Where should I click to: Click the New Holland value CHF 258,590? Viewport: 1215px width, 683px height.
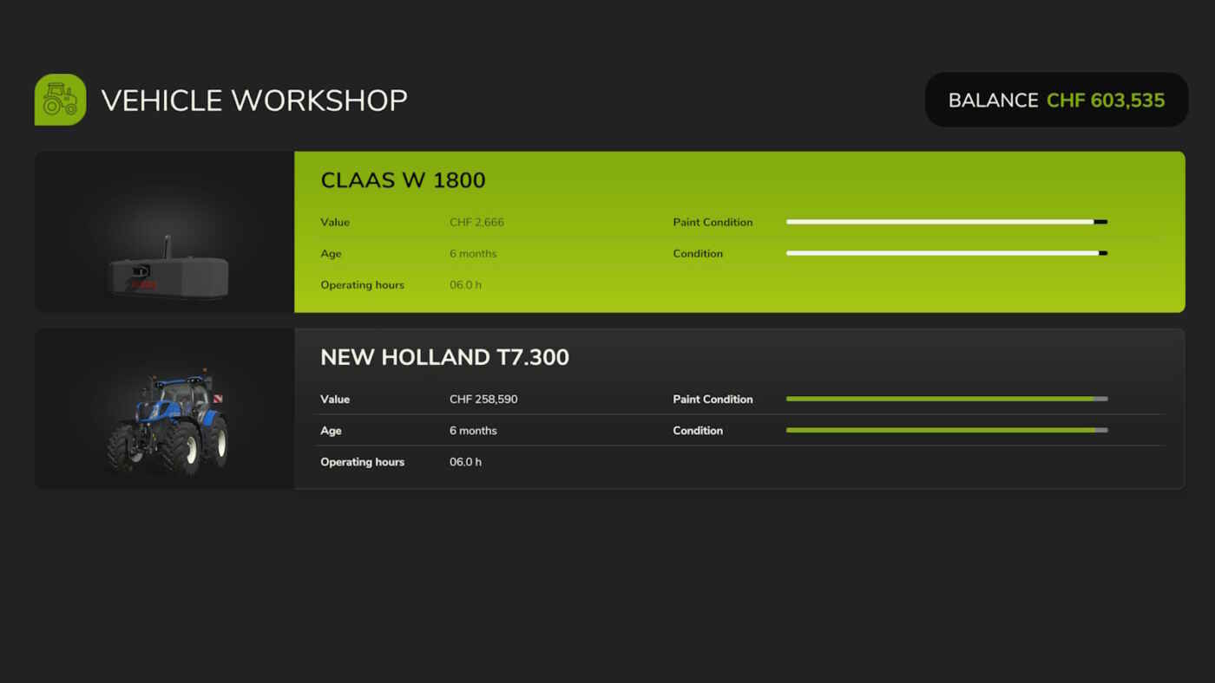pos(483,399)
